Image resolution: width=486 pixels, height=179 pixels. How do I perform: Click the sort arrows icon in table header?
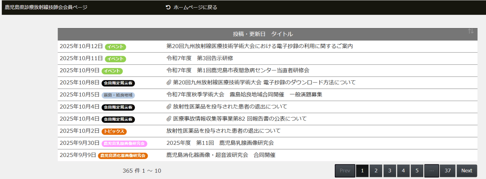(470, 31)
